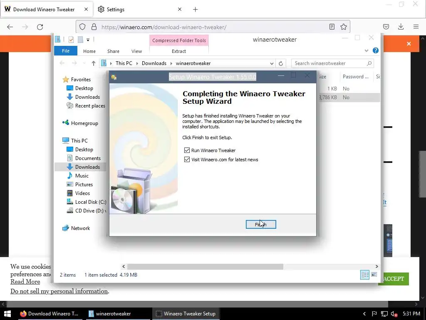426x320 pixels.
Task: Open Firefox application menu
Action: coord(416,27)
